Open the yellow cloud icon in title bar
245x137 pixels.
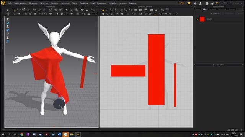point(189,3)
